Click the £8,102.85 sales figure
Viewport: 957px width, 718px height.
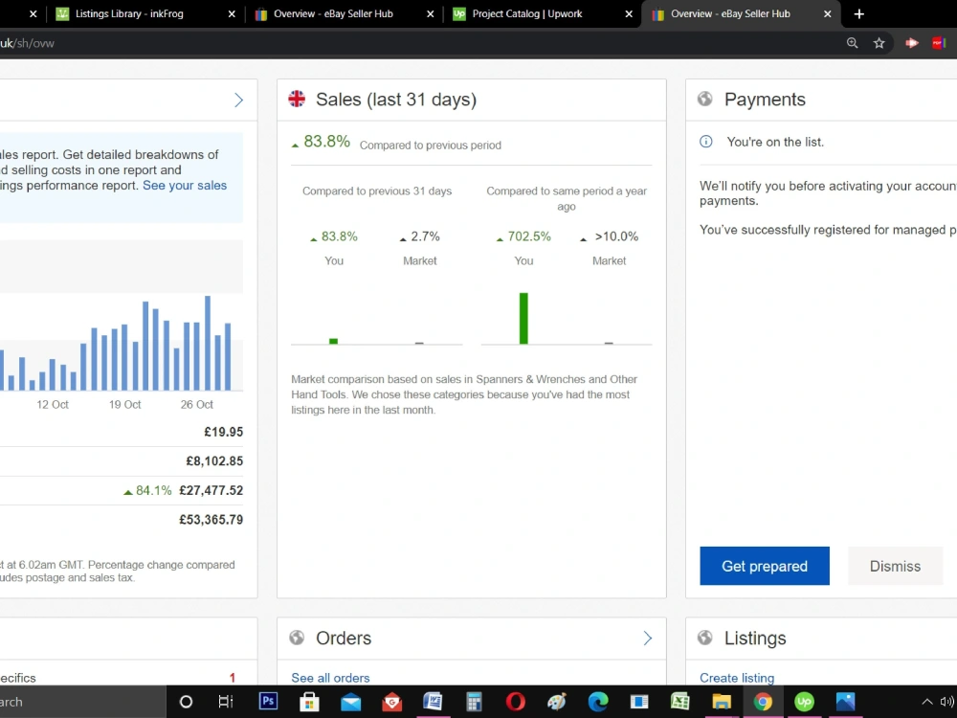tap(214, 461)
